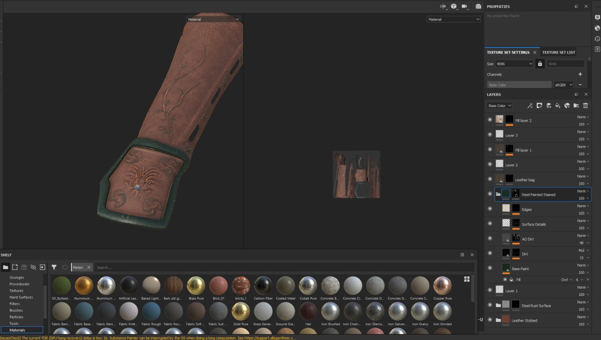The height and width of the screenshot is (340, 601).
Task: Toggle visibility of the Edges layer
Action: 490,209
